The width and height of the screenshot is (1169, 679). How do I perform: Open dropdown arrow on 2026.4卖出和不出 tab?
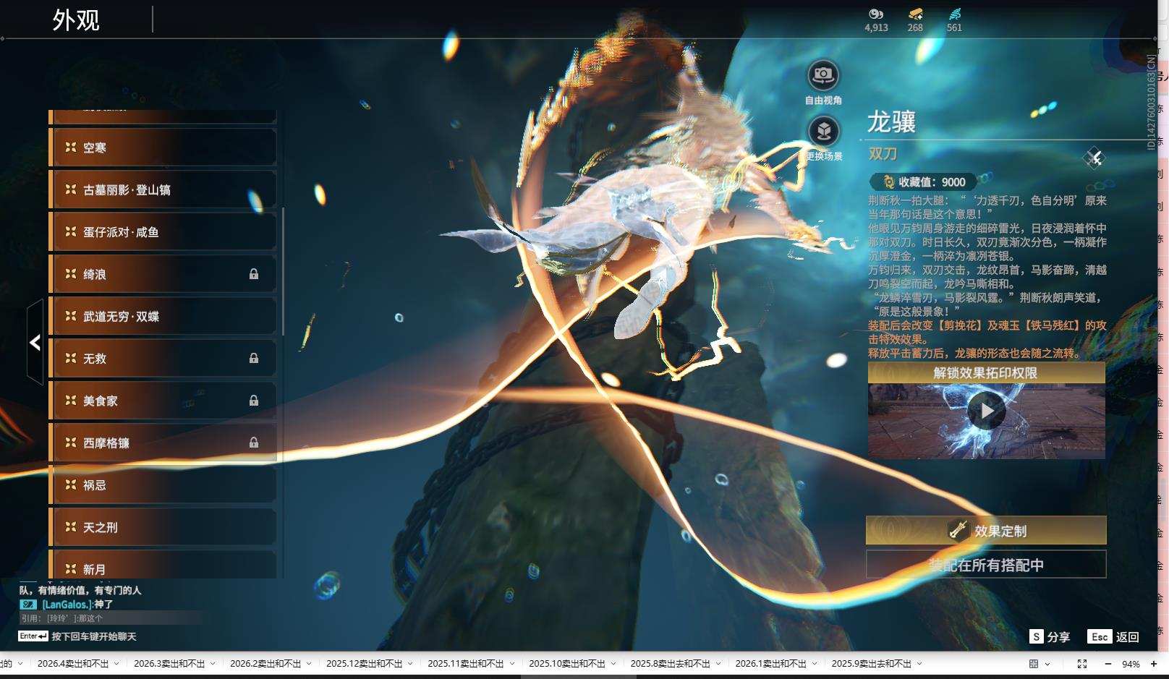point(117,664)
